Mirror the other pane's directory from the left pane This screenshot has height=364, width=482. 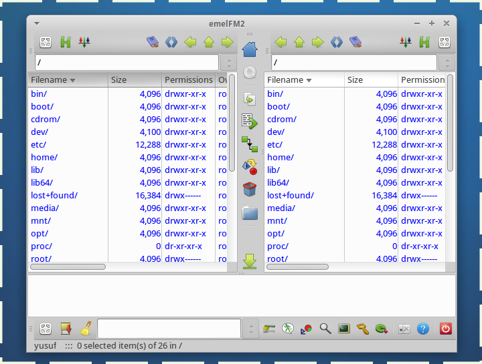coord(171,42)
